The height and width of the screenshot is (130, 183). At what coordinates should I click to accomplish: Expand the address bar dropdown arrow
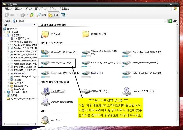[x=166, y=21]
